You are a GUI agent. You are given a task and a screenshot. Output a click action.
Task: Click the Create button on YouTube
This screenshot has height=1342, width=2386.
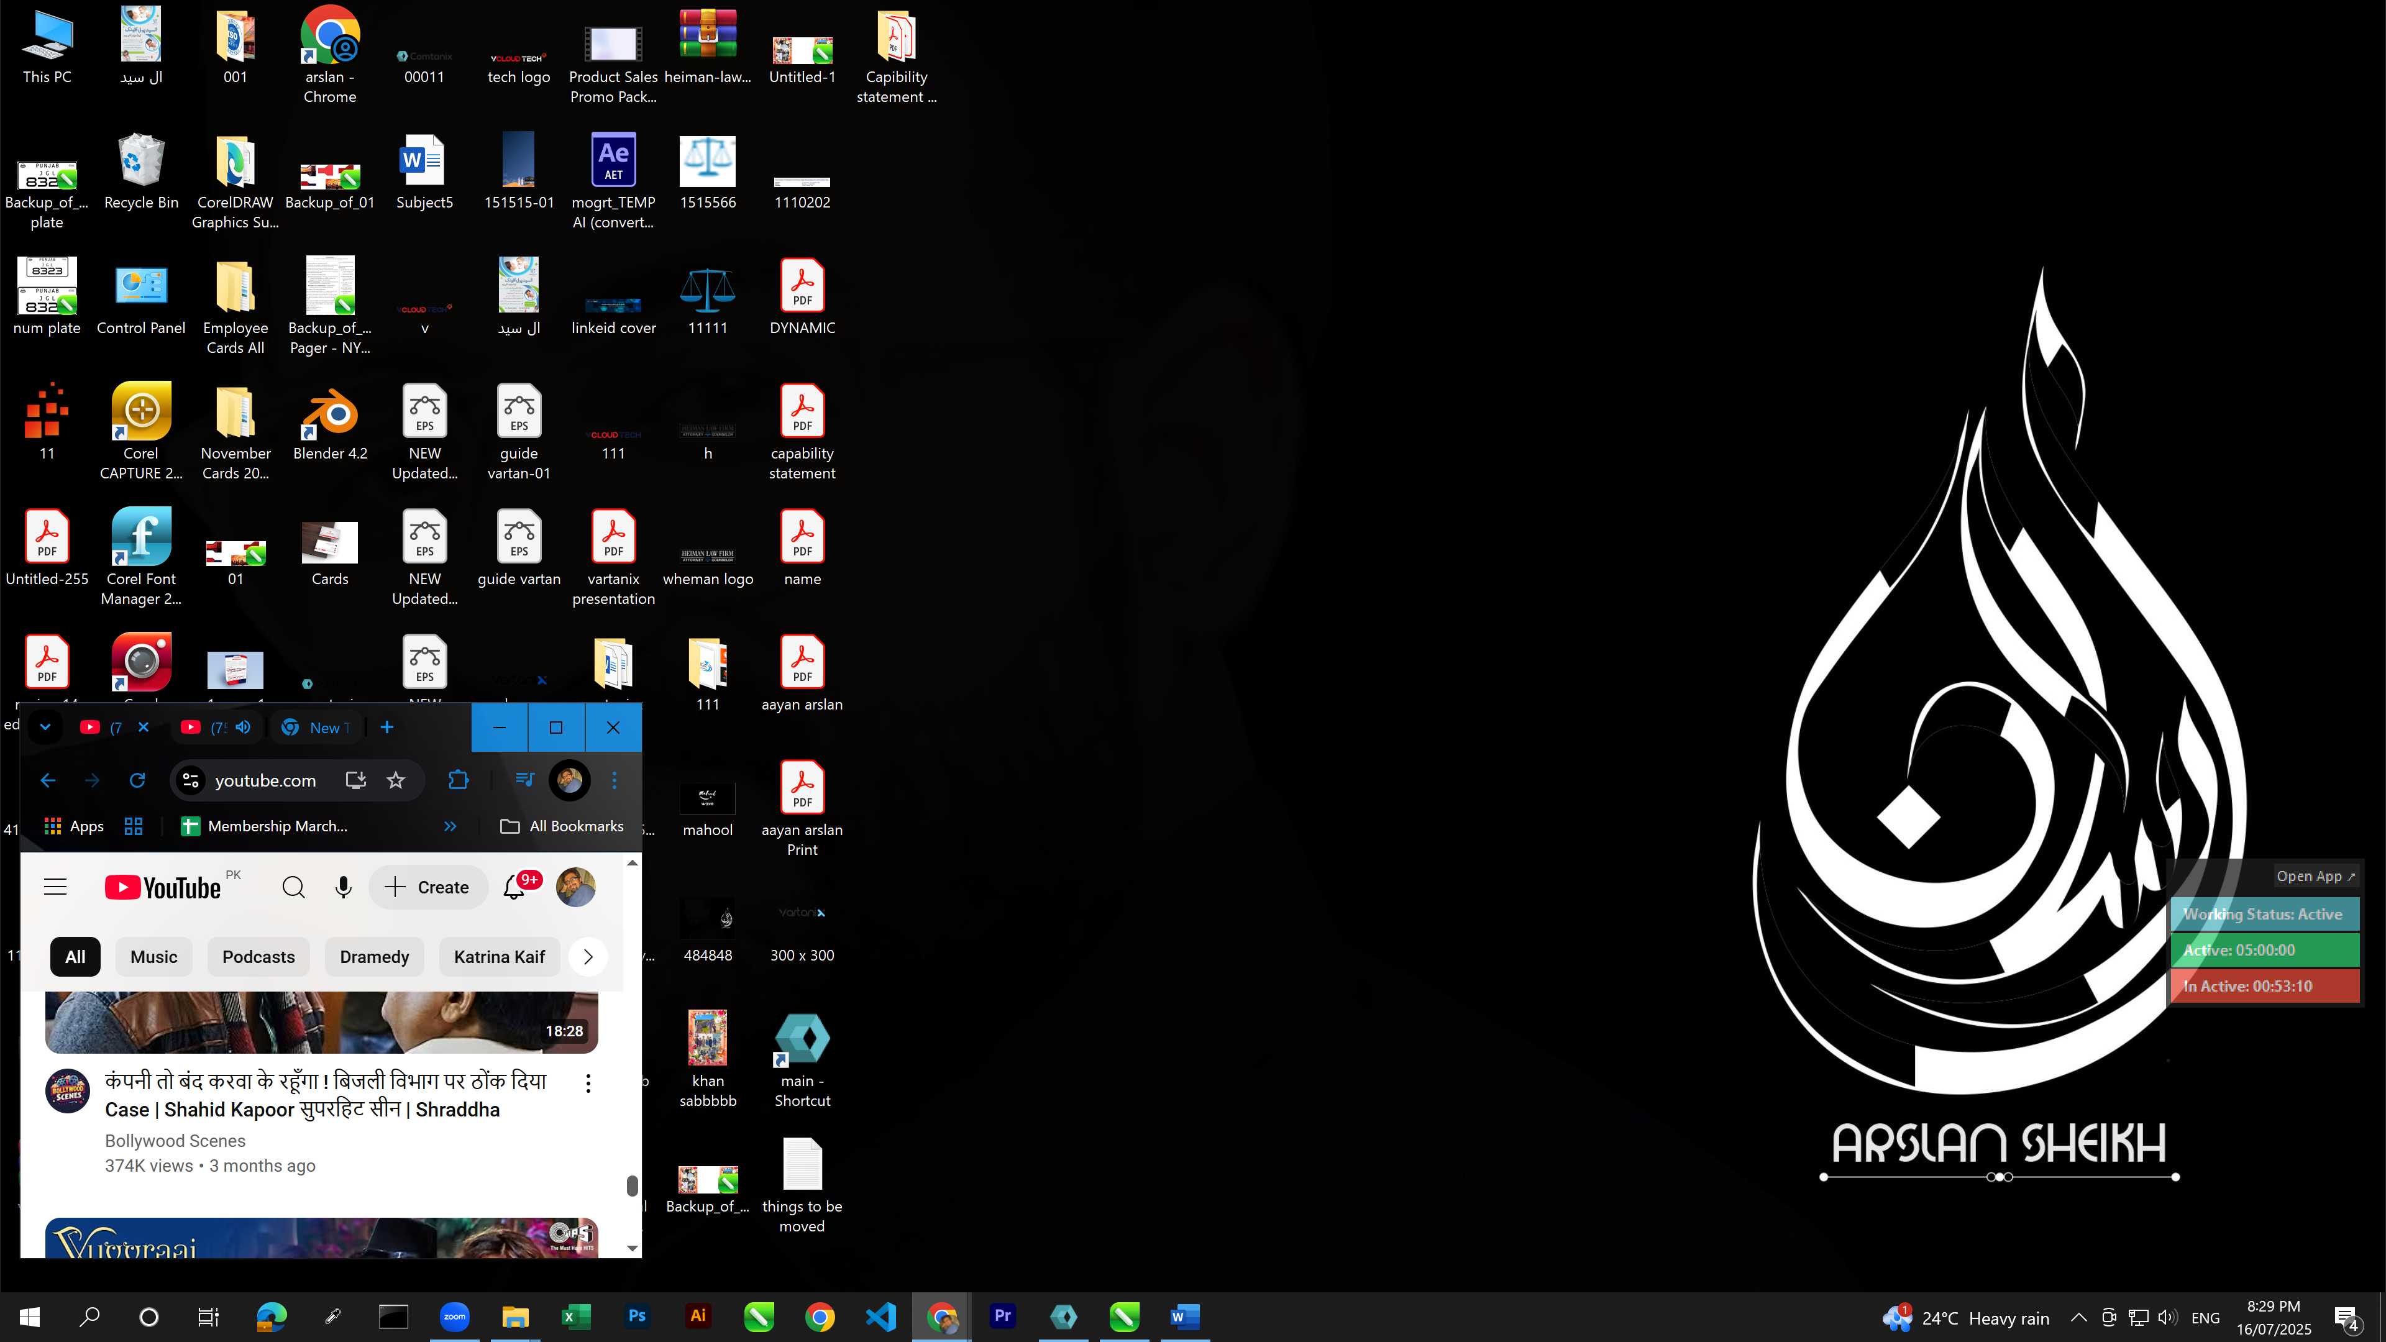pyautogui.click(x=428, y=887)
